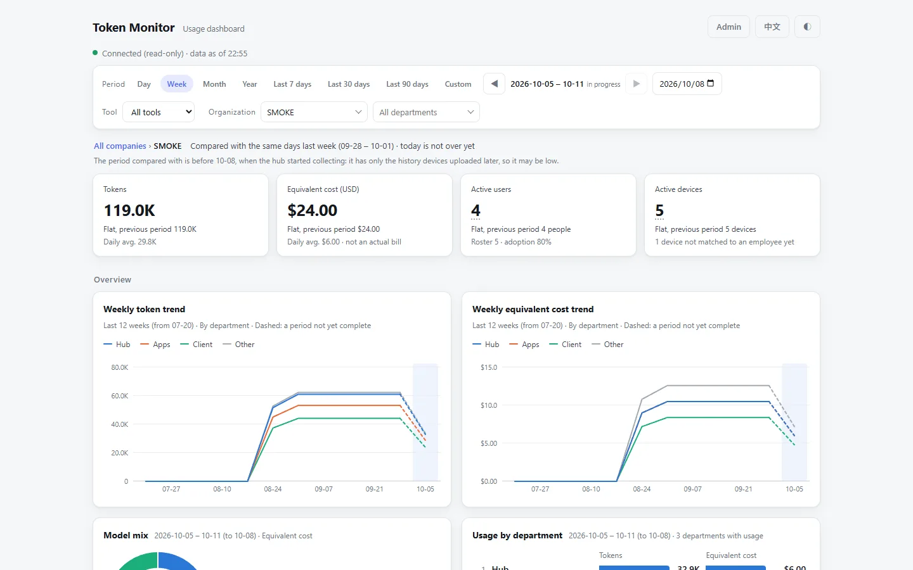913x570 pixels.
Task: Click the Active devices value 5
Action: coord(659,210)
